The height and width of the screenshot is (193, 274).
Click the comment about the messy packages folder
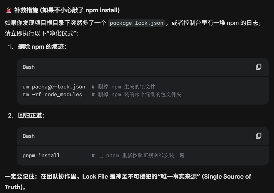(139, 95)
